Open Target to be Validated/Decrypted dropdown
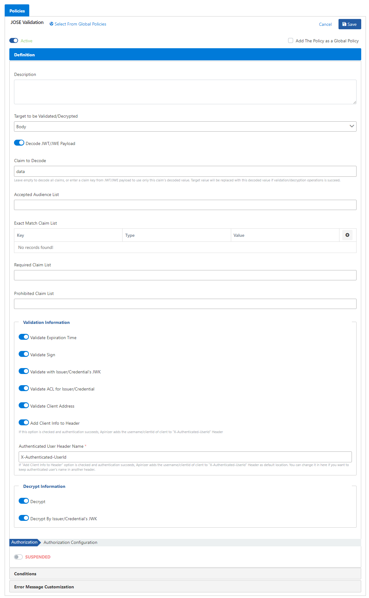The height and width of the screenshot is (598, 369). pos(185,127)
